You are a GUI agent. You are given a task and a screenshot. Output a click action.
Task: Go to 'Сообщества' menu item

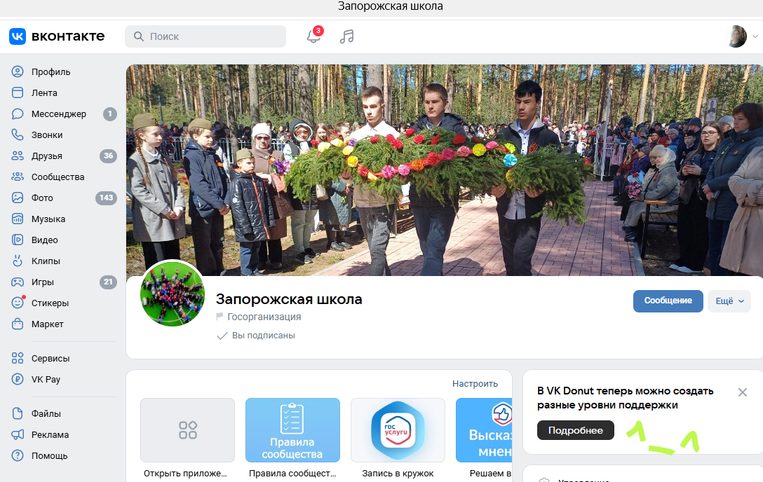[x=58, y=177]
